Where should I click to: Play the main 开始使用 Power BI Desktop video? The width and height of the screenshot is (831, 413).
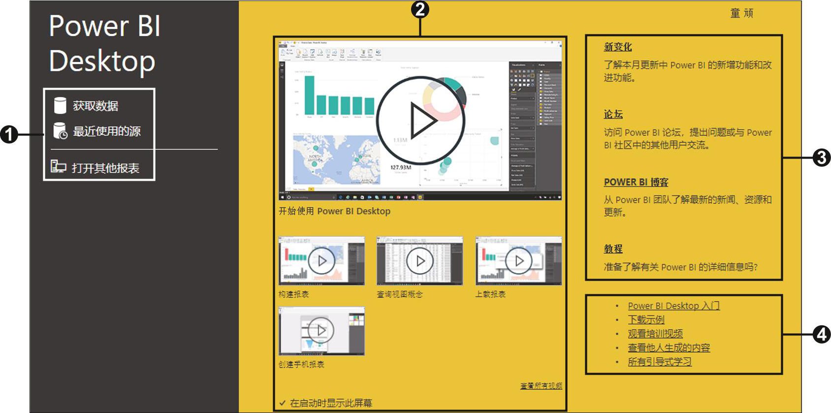click(420, 121)
